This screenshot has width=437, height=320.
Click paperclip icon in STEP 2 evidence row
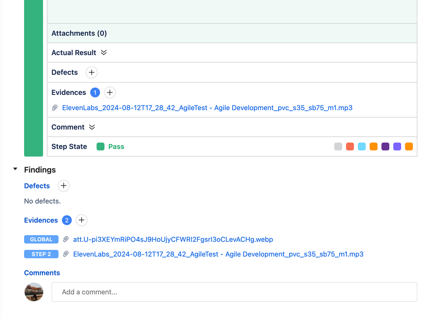[x=66, y=254]
